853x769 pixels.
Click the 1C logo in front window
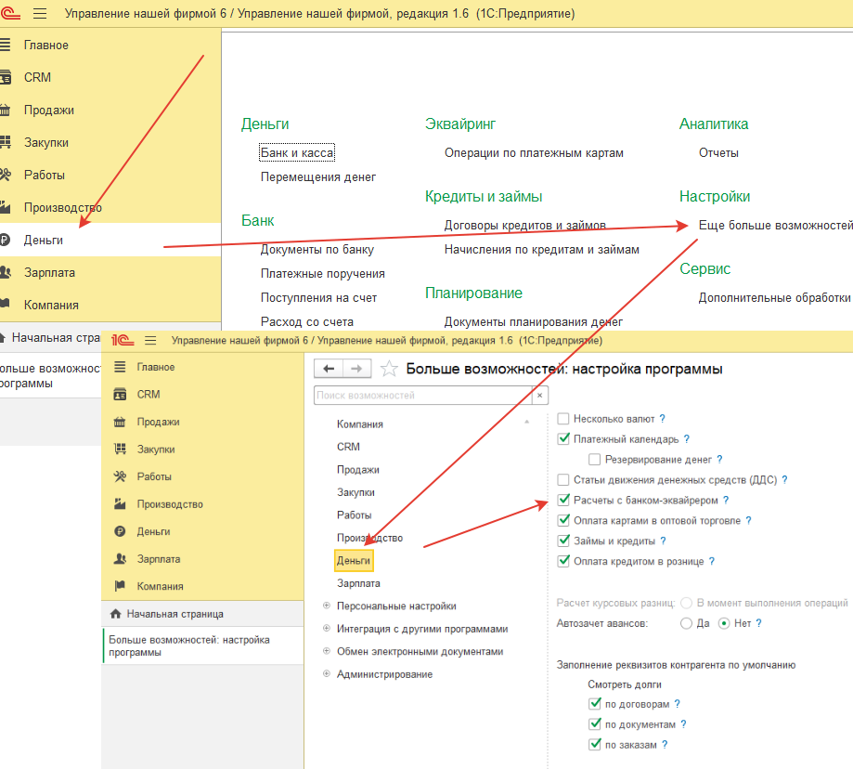point(123,340)
